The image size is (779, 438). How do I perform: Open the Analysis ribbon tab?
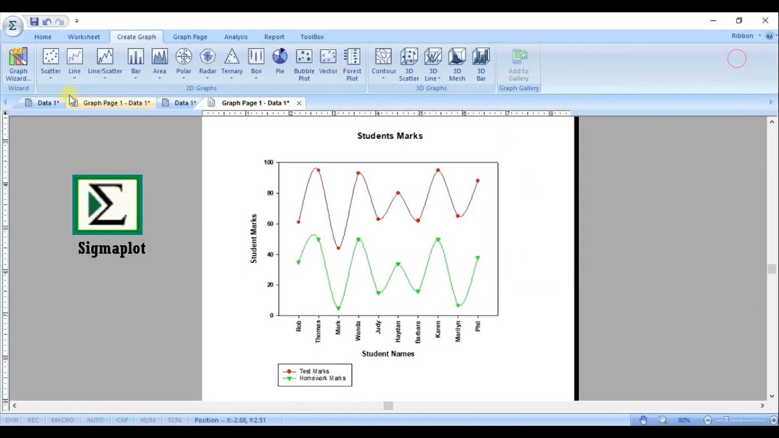[236, 36]
